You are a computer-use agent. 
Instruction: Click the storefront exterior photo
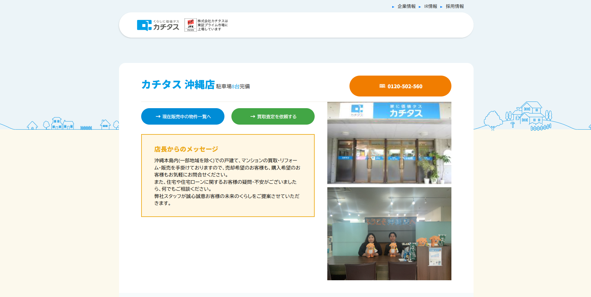pyautogui.click(x=389, y=143)
